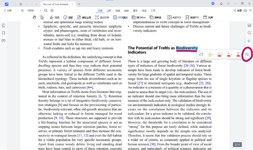Select the 编辑 (Edit) ribbon tab

click(118, 10)
